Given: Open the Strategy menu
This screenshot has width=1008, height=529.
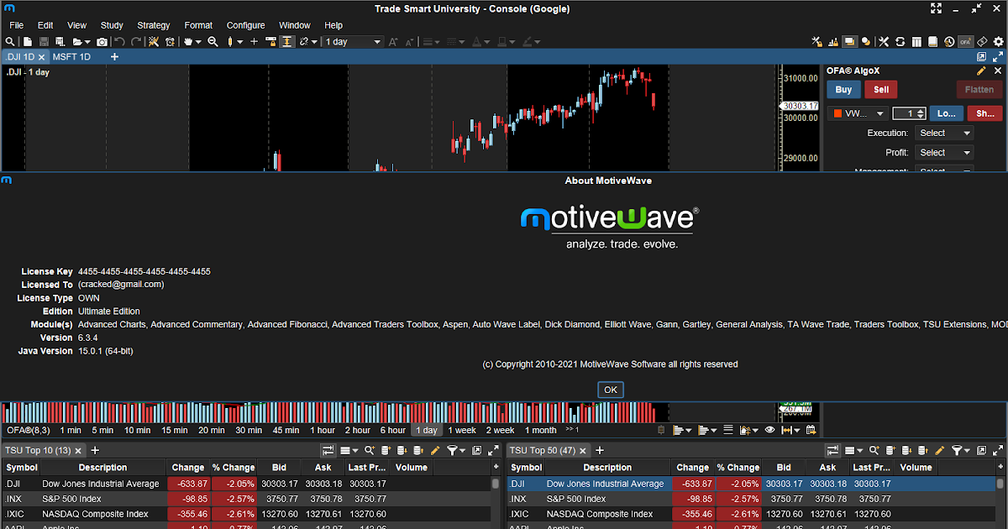Looking at the screenshot, I should (153, 25).
